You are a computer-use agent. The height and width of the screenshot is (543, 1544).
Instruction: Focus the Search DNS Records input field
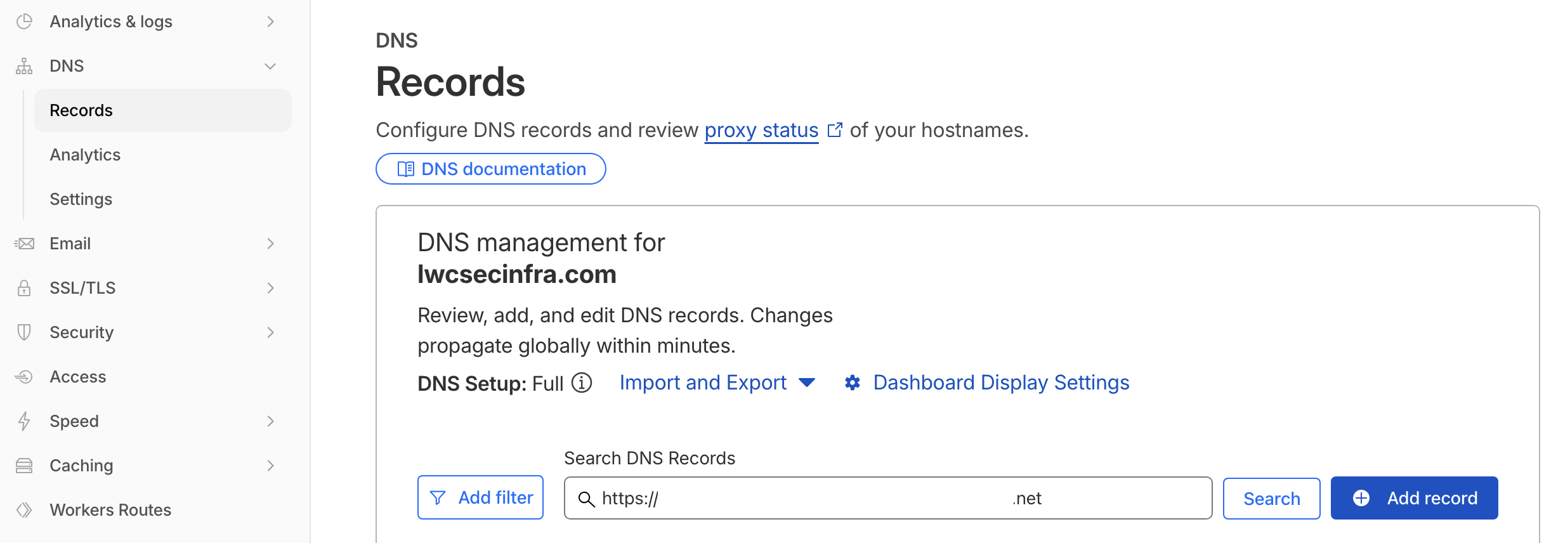point(888,498)
